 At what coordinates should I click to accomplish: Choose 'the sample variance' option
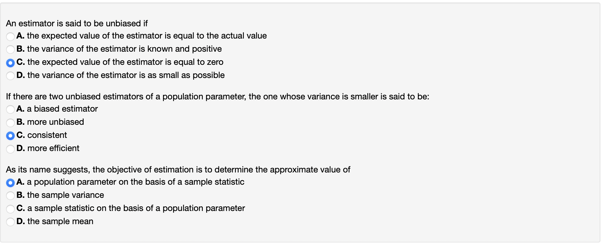[10, 195]
